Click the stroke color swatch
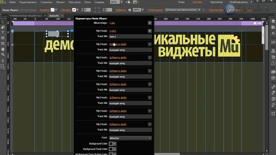The height and width of the screenshot is (155, 276). coord(74,10)
